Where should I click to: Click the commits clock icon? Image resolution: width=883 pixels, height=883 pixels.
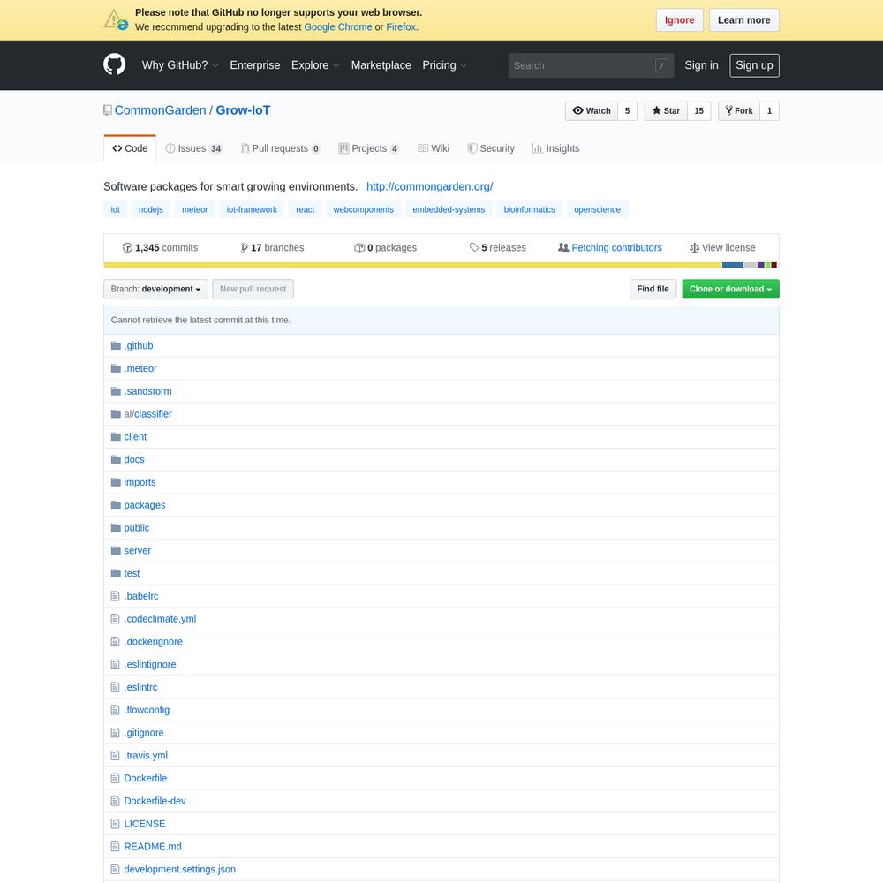[127, 248]
